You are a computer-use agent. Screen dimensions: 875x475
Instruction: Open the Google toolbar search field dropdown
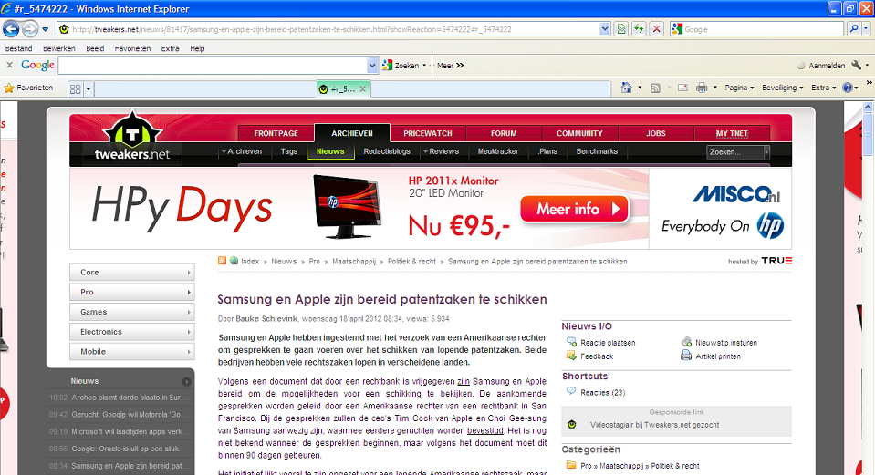373,66
